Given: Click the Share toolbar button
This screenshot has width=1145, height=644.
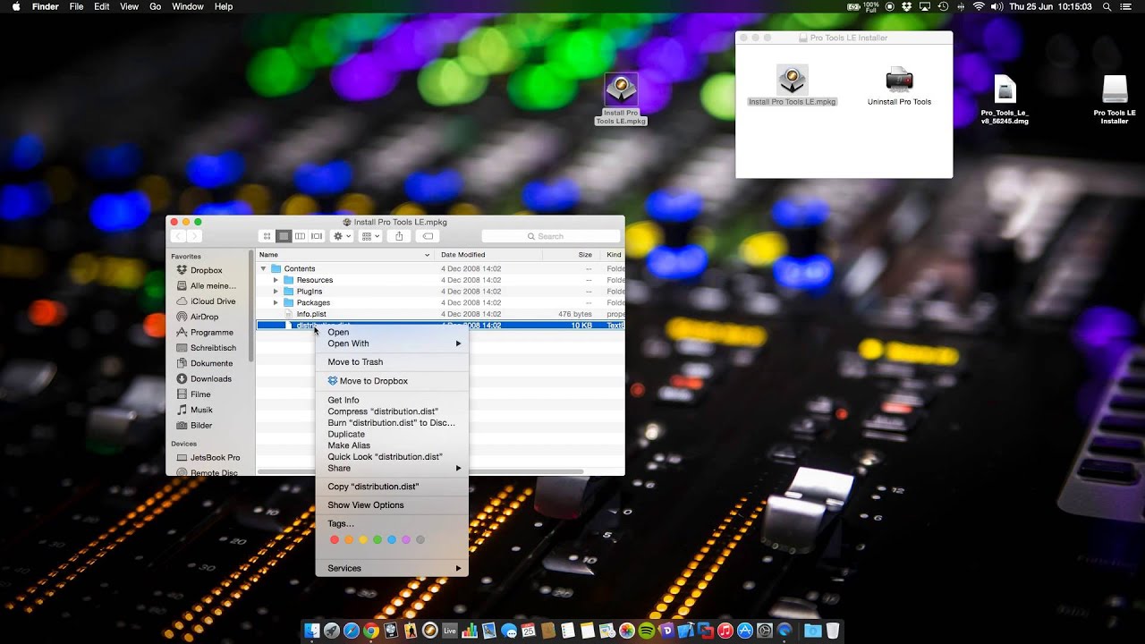Looking at the screenshot, I should pos(399,236).
